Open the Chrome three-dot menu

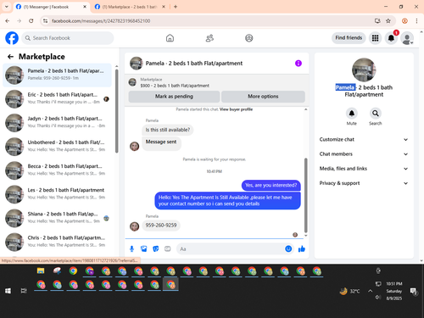click(416, 21)
